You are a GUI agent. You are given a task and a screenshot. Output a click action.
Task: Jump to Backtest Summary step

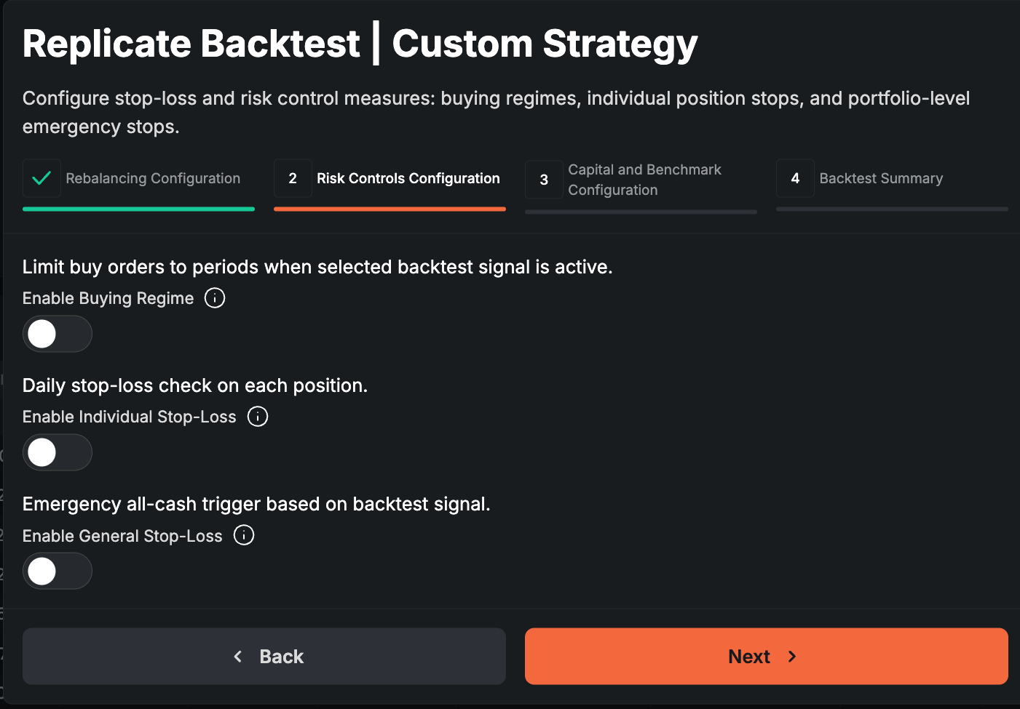click(x=881, y=178)
